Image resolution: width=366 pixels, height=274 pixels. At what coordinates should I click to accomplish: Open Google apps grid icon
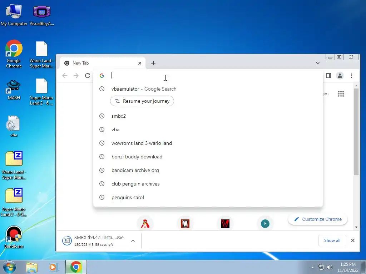click(x=341, y=94)
